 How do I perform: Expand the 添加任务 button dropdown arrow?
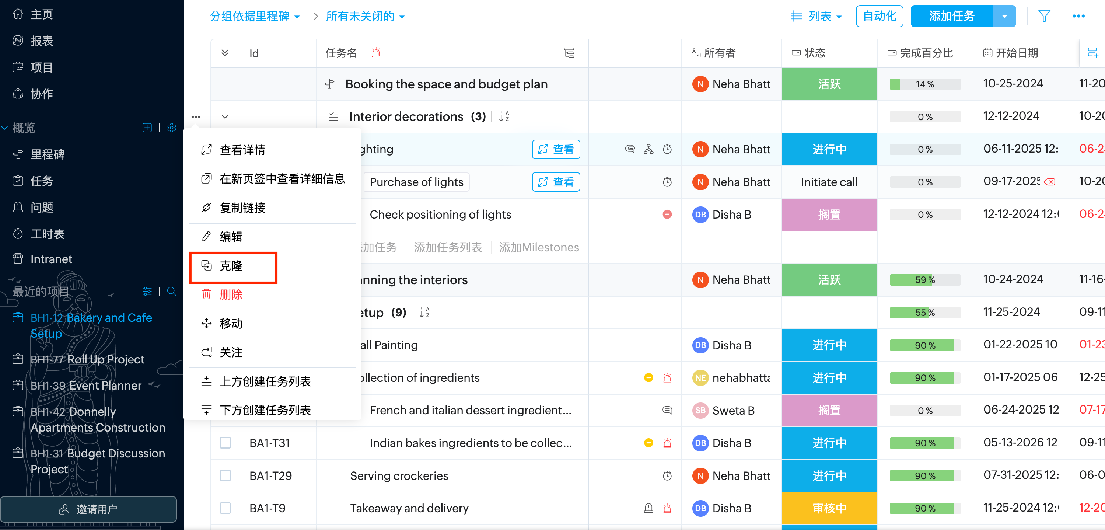1005,16
